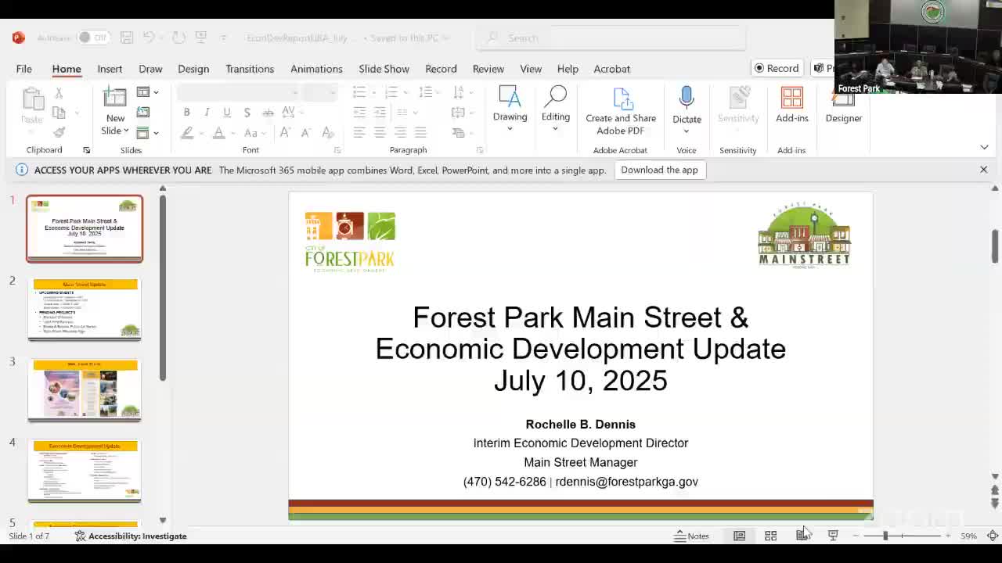Open the File menu
This screenshot has width=1002, height=563.
click(24, 69)
